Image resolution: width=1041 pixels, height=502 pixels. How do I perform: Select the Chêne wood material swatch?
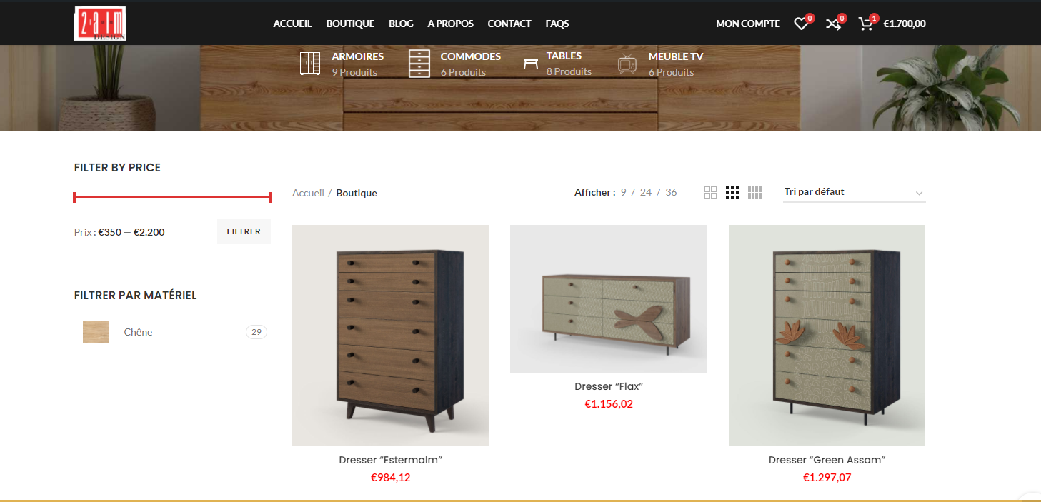click(96, 332)
